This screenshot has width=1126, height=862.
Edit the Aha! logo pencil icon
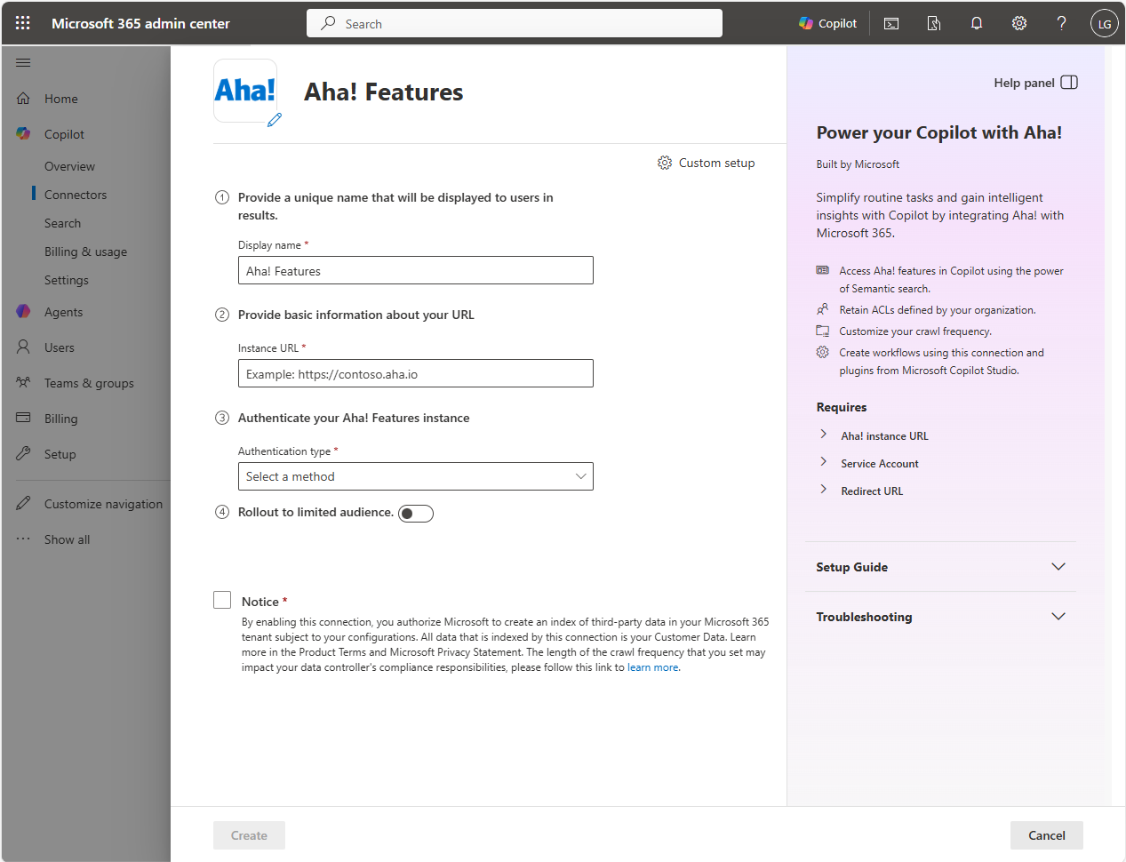[275, 120]
